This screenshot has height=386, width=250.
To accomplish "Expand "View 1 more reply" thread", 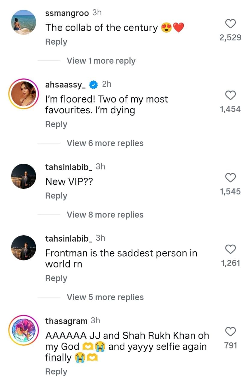I will coord(101,61).
